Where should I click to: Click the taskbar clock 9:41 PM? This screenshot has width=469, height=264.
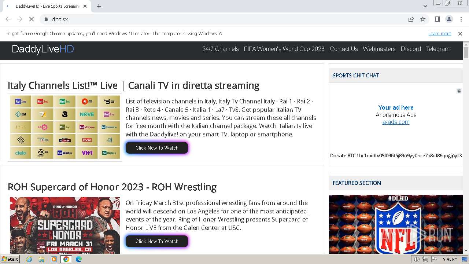[x=450, y=259]
